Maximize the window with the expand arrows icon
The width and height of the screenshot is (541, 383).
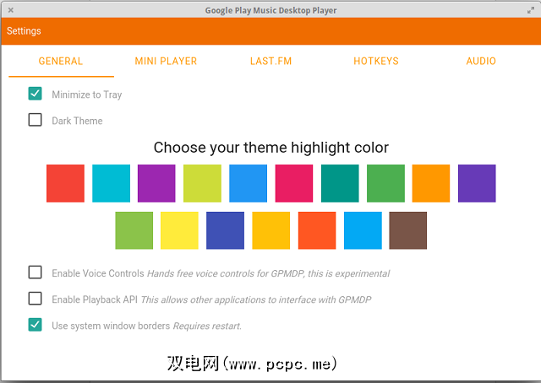point(531,10)
